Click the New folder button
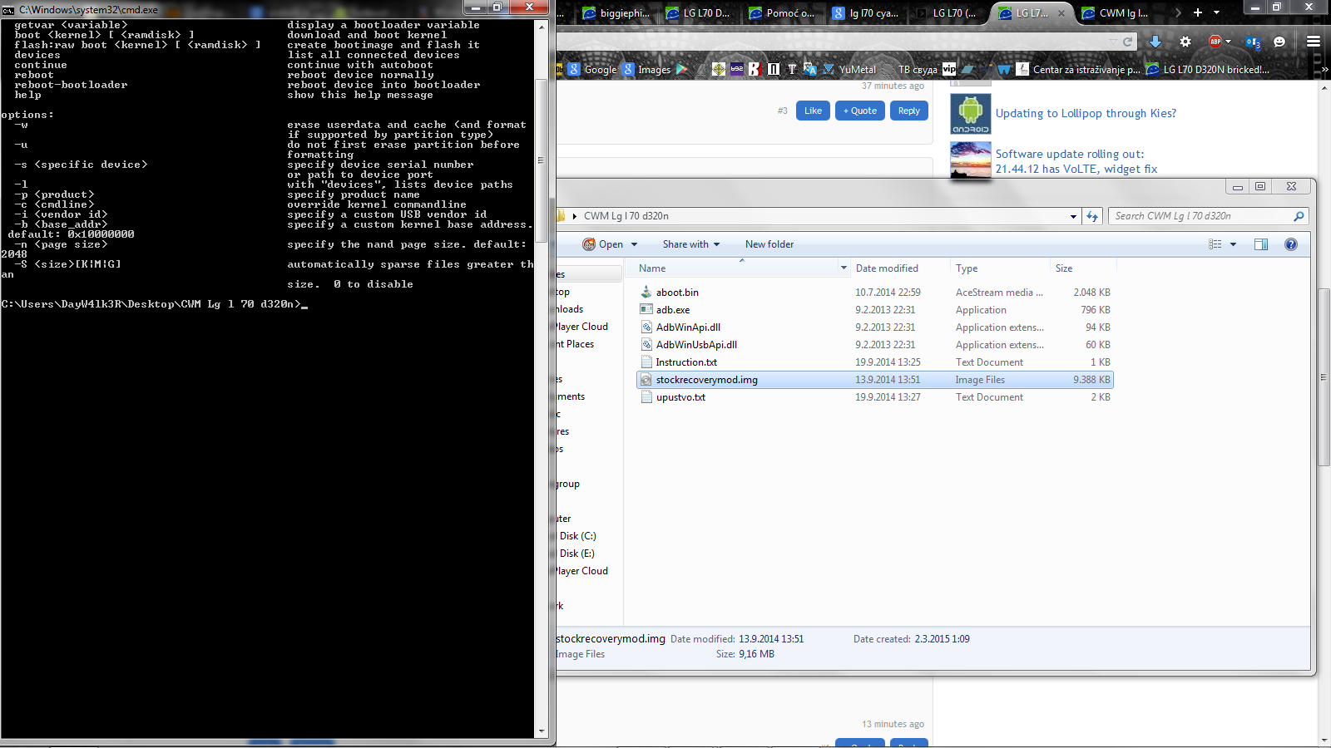Viewport: 1331px width, 748px height. (x=769, y=244)
